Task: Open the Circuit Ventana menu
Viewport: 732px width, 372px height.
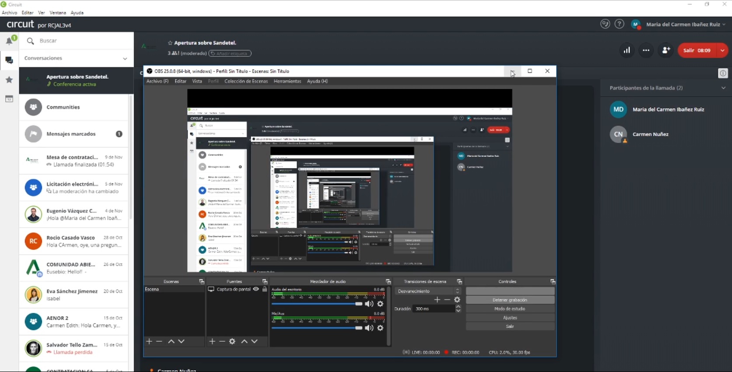Action: 58,13
